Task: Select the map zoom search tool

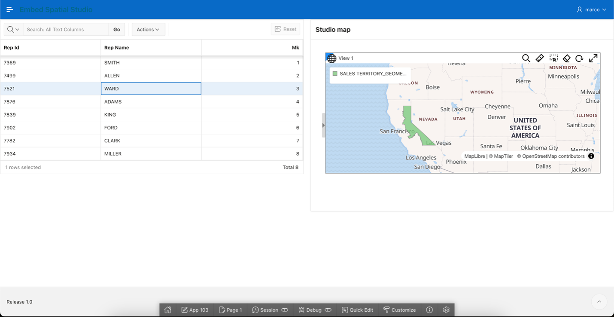Action: pyautogui.click(x=526, y=58)
